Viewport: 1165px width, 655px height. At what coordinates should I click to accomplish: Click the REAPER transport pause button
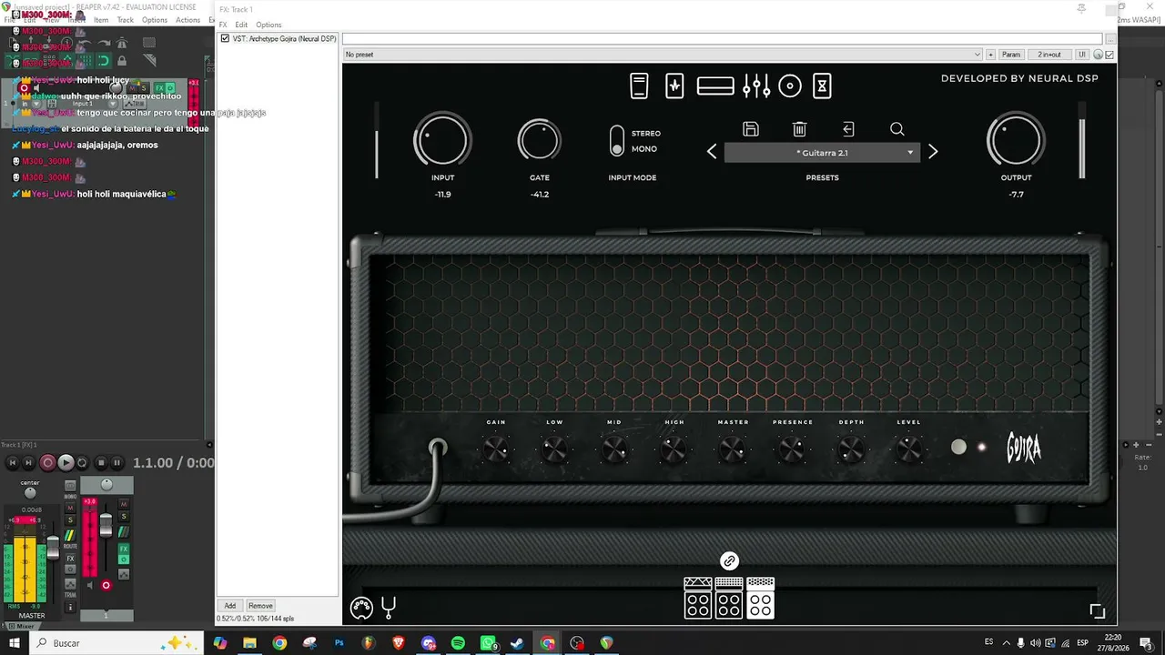(x=116, y=463)
